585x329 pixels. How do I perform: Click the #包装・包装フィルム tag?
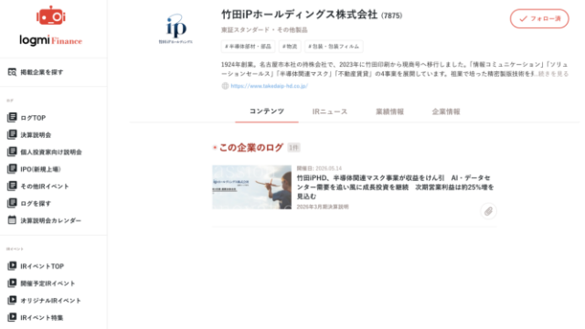pyautogui.click(x=334, y=47)
